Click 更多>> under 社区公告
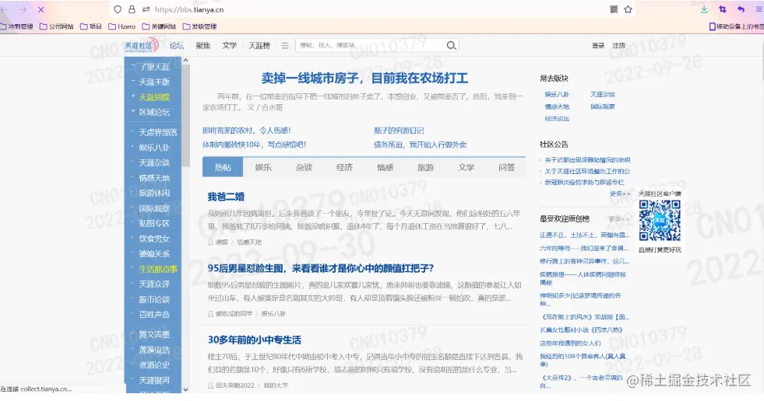This screenshot has height=401, width=764. pyautogui.click(x=620, y=194)
